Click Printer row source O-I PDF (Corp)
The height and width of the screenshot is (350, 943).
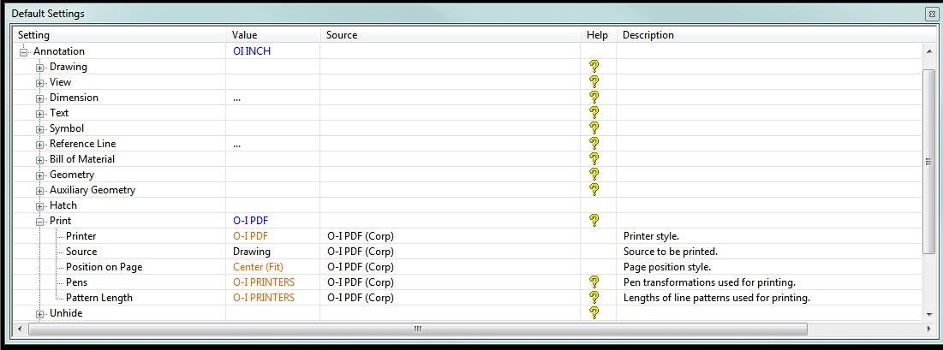[360, 235]
